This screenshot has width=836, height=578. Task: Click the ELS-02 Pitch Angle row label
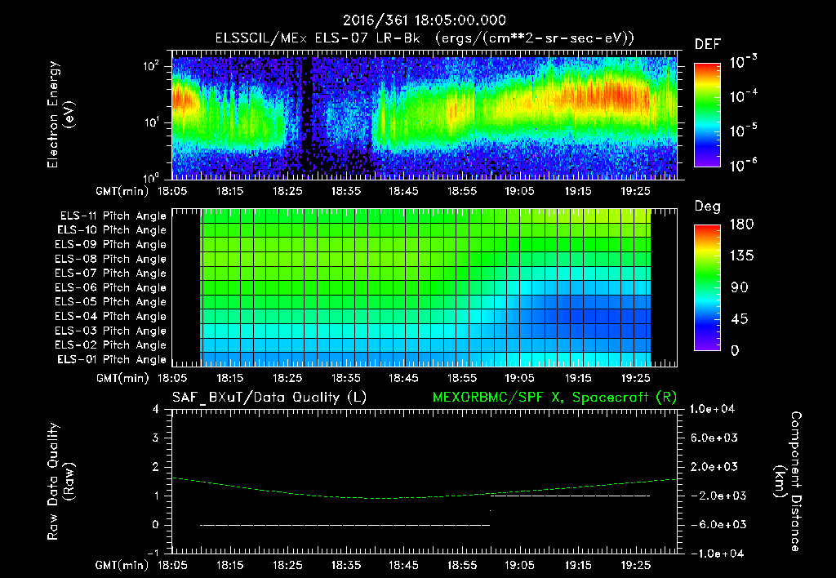(110, 345)
